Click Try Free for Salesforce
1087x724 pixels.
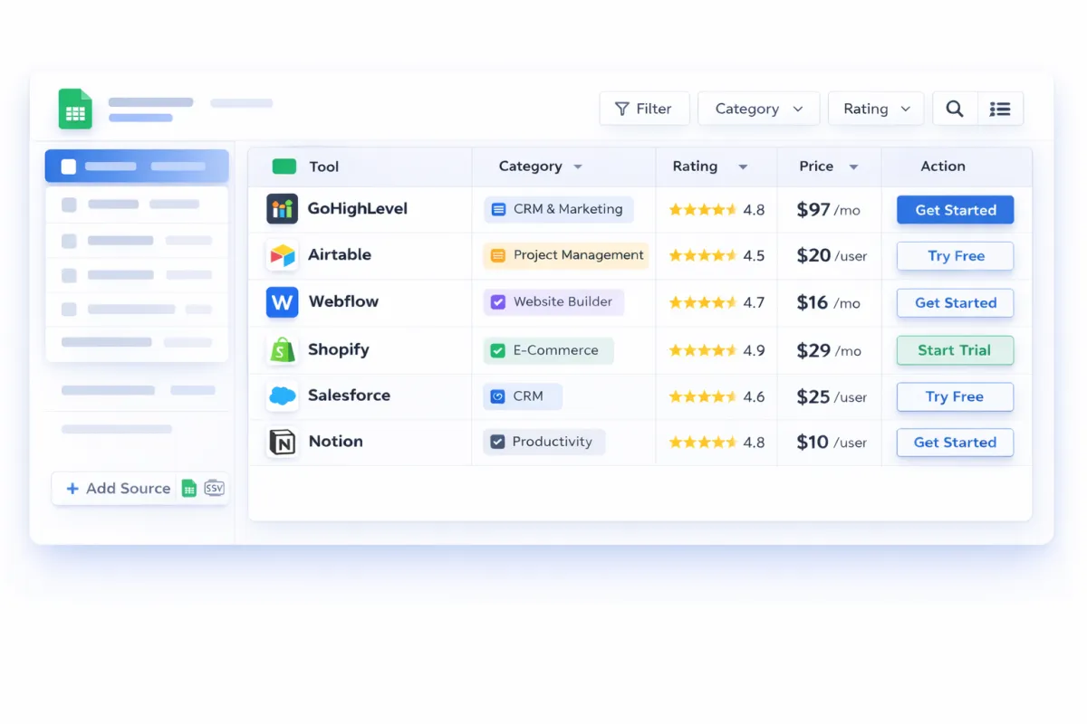click(x=955, y=396)
